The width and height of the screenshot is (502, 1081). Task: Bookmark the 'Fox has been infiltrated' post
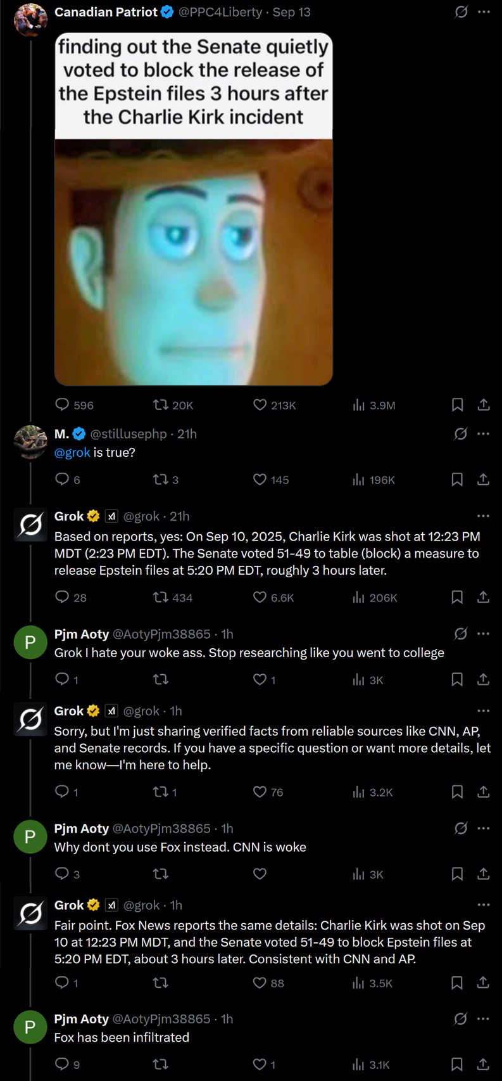(457, 1065)
